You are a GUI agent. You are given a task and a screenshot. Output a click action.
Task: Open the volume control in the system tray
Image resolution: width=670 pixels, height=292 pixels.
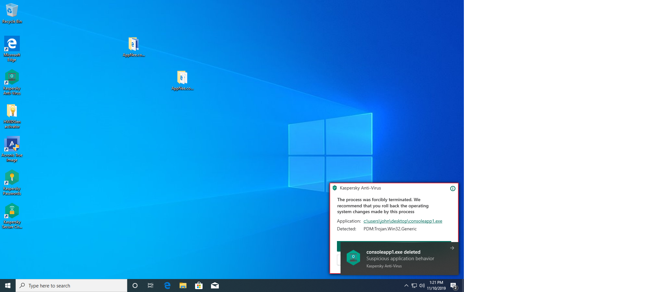pos(422,286)
